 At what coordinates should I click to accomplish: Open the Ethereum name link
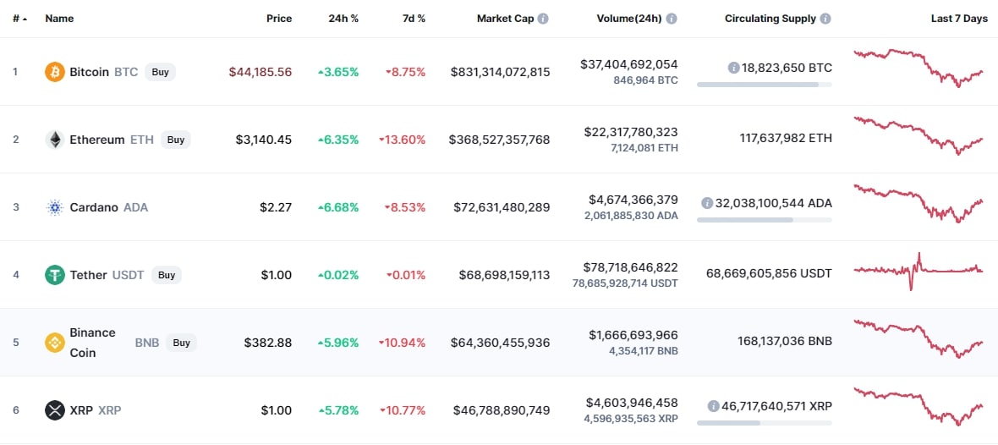pos(97,140)
